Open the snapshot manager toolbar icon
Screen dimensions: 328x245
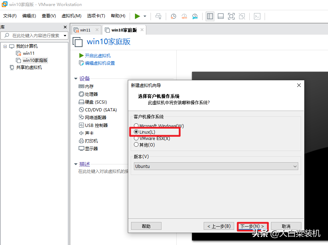(x=195, y=16)
